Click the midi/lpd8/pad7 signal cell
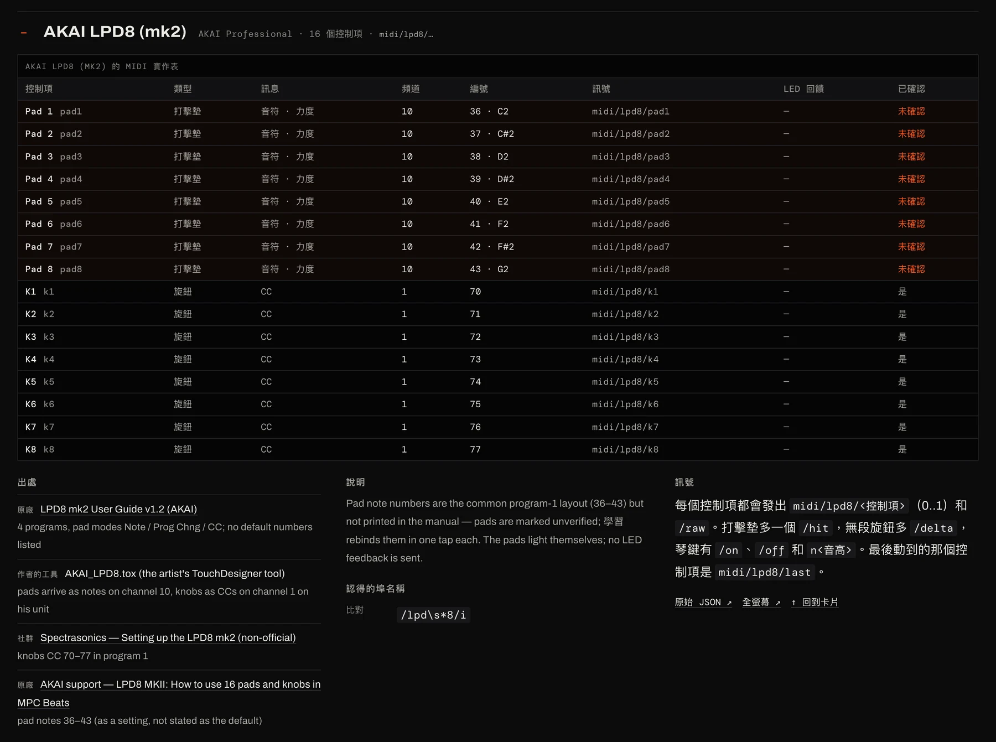 (630, 247)
